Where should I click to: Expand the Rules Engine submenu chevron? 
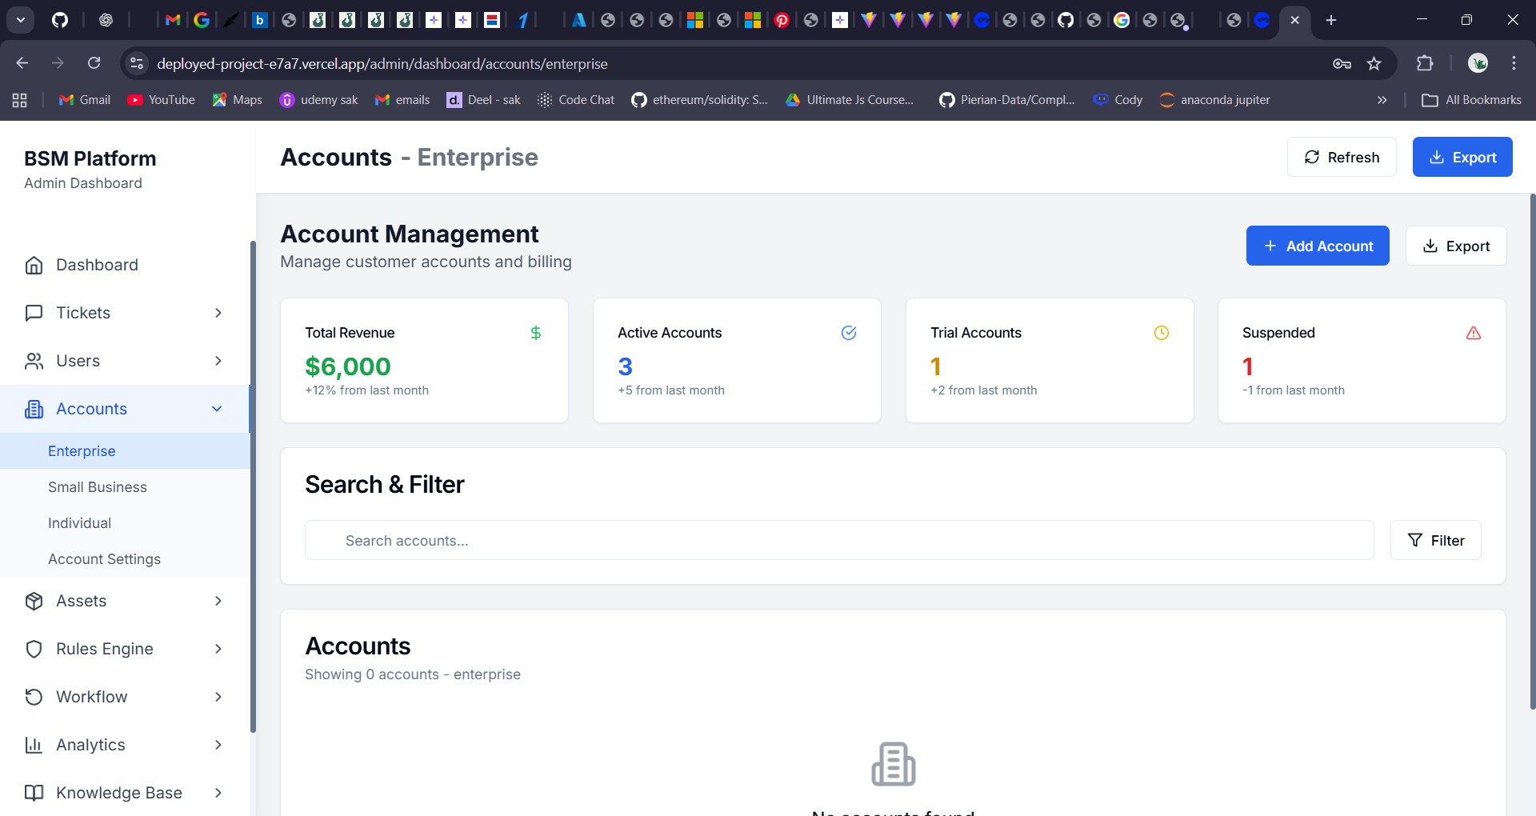point(218,649)
